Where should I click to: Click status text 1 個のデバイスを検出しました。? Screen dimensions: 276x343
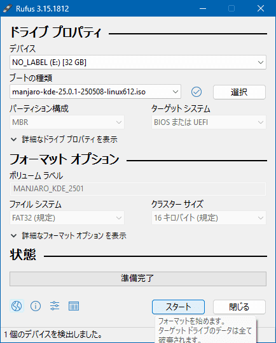(x=53, y=334)
